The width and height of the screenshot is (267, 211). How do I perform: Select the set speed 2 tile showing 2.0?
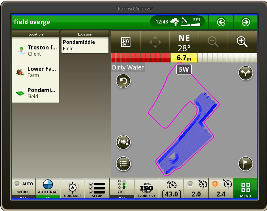196,188
